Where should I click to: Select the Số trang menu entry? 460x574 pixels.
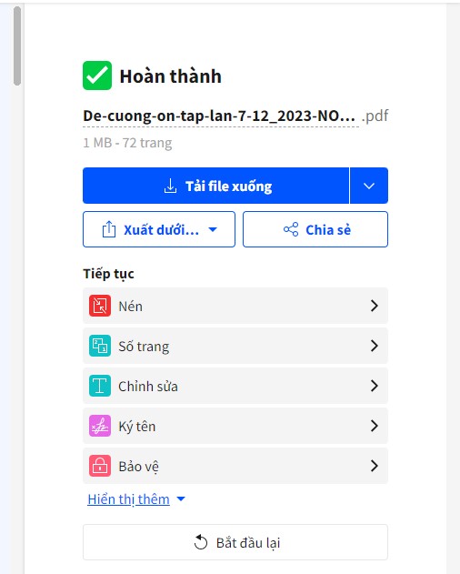[x=235, y=346]
